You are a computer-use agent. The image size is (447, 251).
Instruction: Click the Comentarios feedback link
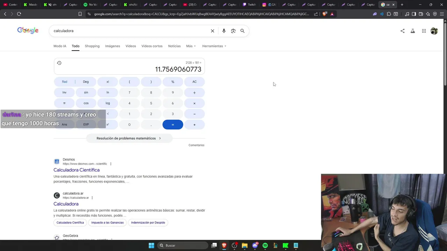(196, 145)
